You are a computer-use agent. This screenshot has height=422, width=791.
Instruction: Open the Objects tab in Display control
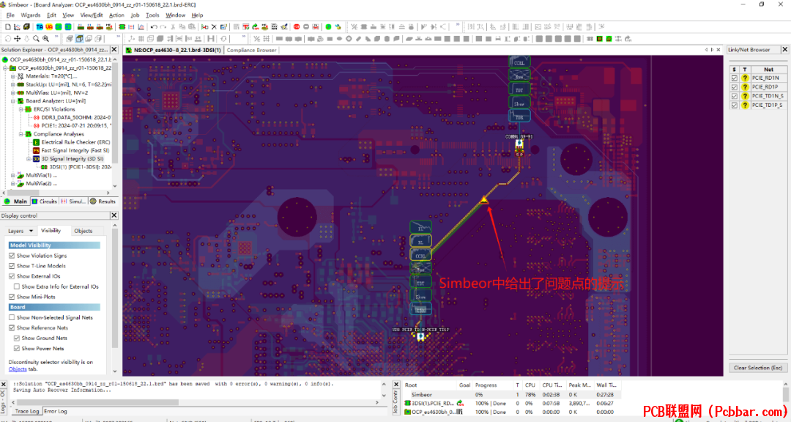click(83, 232)
